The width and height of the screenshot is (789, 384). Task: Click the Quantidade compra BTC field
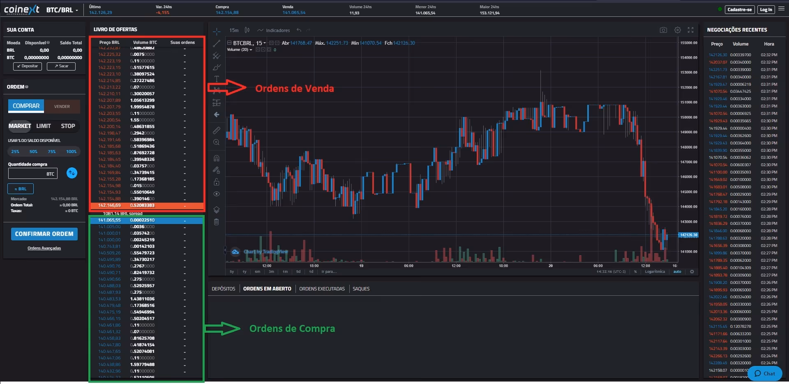point(33,174)
